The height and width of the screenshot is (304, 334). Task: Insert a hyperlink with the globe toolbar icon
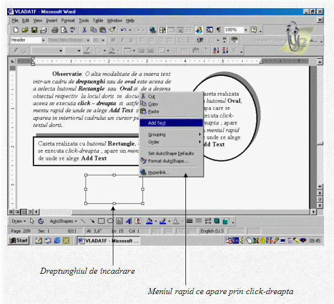pos(153,30)
